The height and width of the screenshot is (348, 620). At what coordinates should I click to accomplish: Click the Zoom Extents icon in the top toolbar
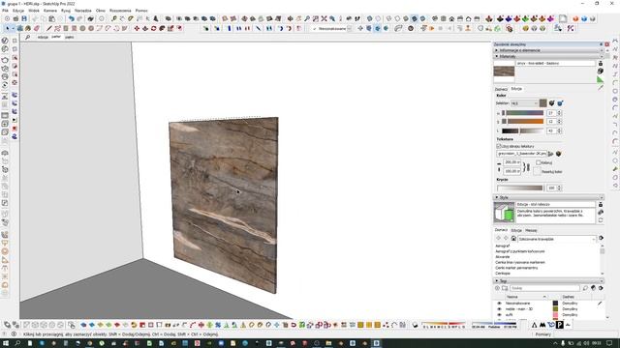(x=324, y=18)
